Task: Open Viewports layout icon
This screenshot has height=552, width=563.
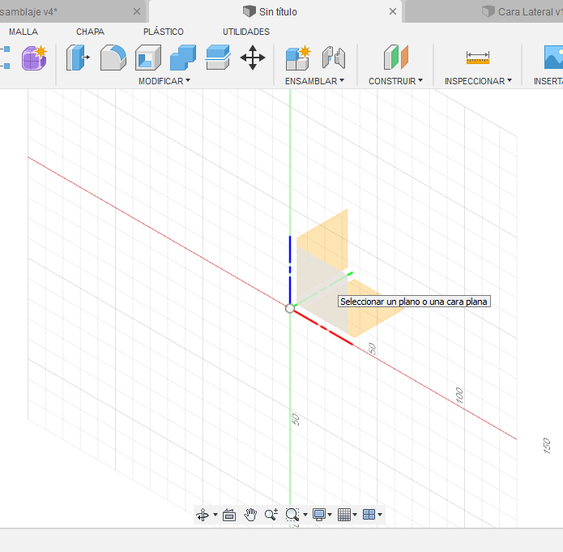Action: click(369, 515)
